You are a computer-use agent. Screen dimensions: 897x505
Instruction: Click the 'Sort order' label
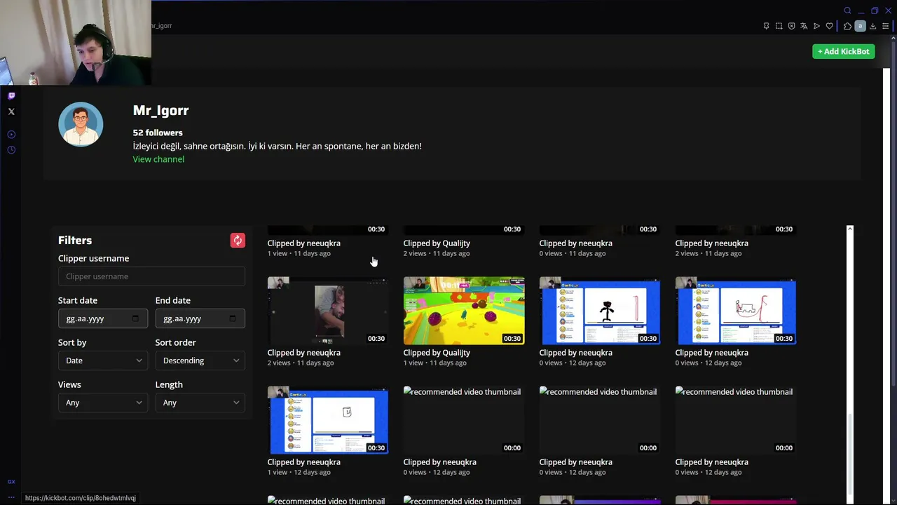(x=175, y=342)
